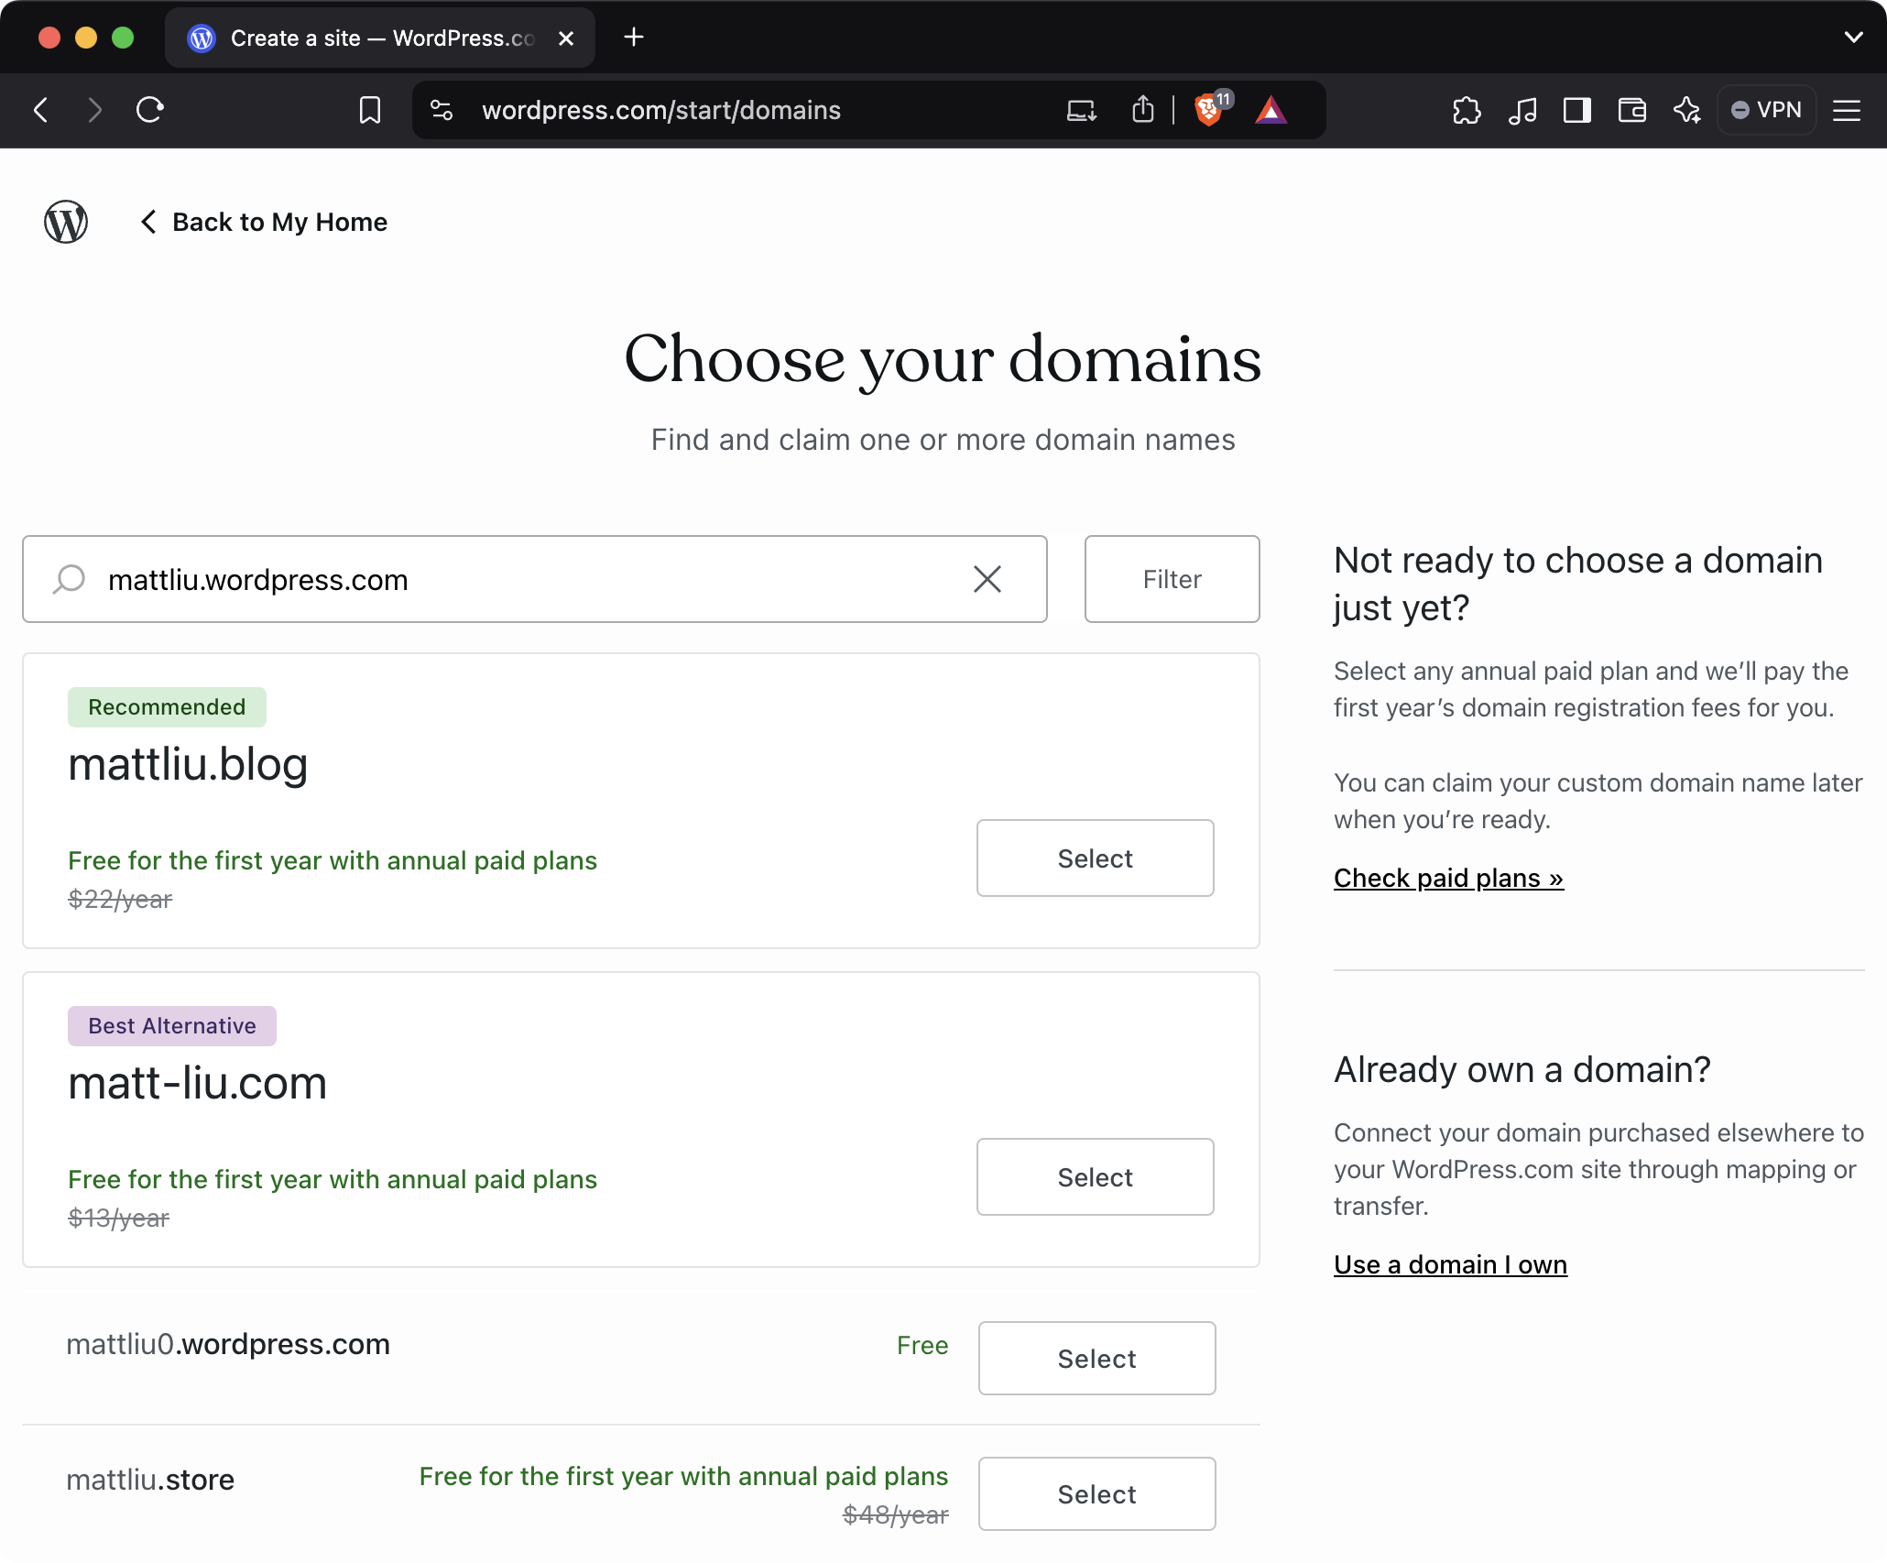The width and height of the screenshot is (1887, 1563).
Task: Open the tab list chevron at top right
Action: pyautogui.click(x=1853, y=38)
